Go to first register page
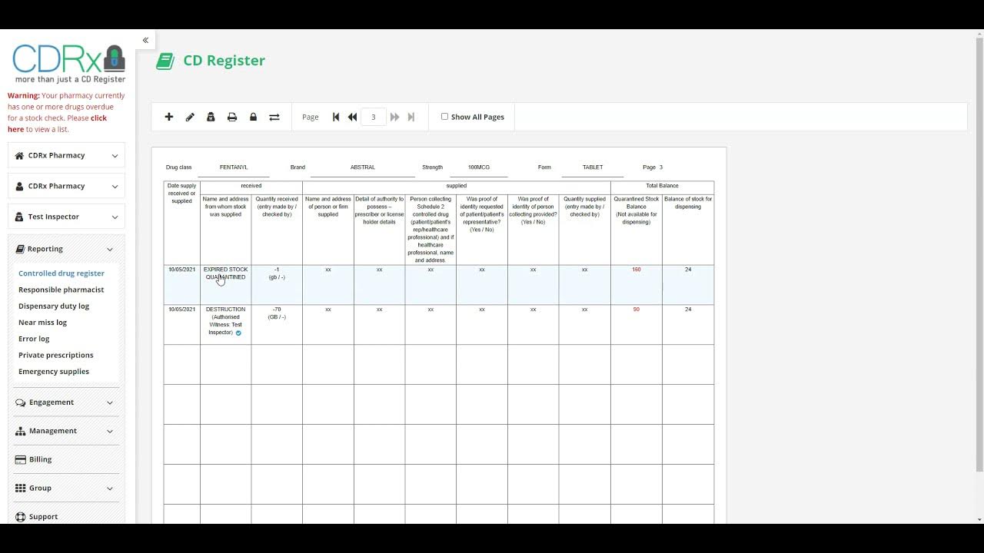 click(336, 117)
